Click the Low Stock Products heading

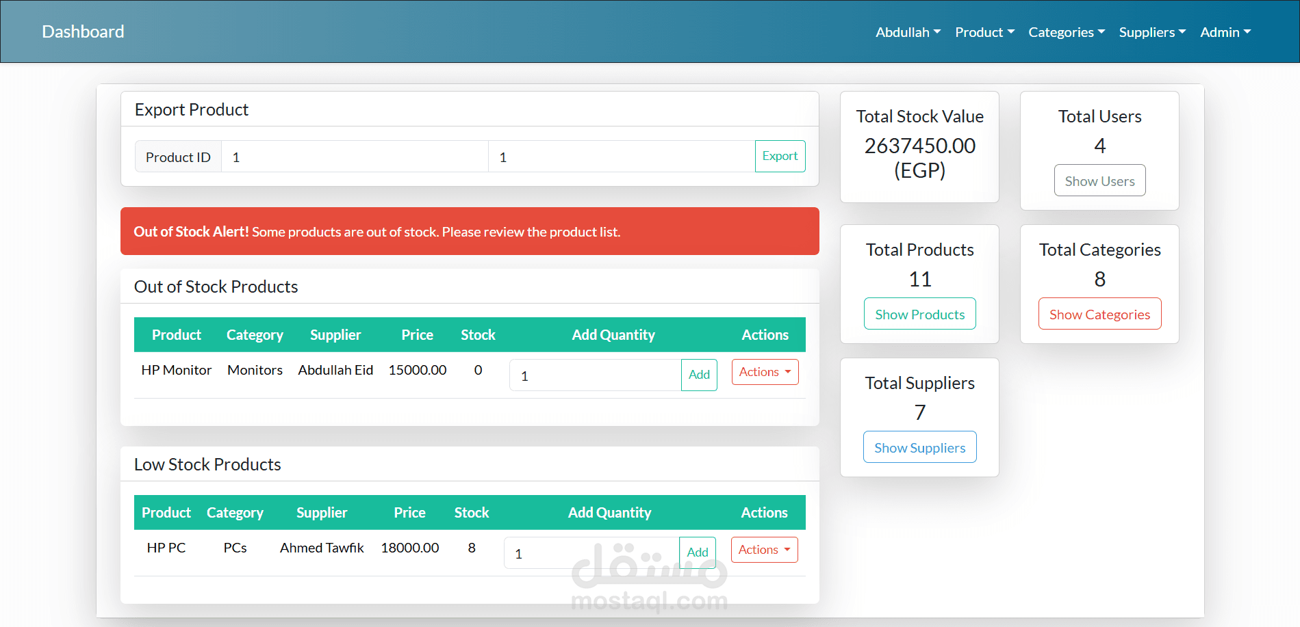[207, 464]
